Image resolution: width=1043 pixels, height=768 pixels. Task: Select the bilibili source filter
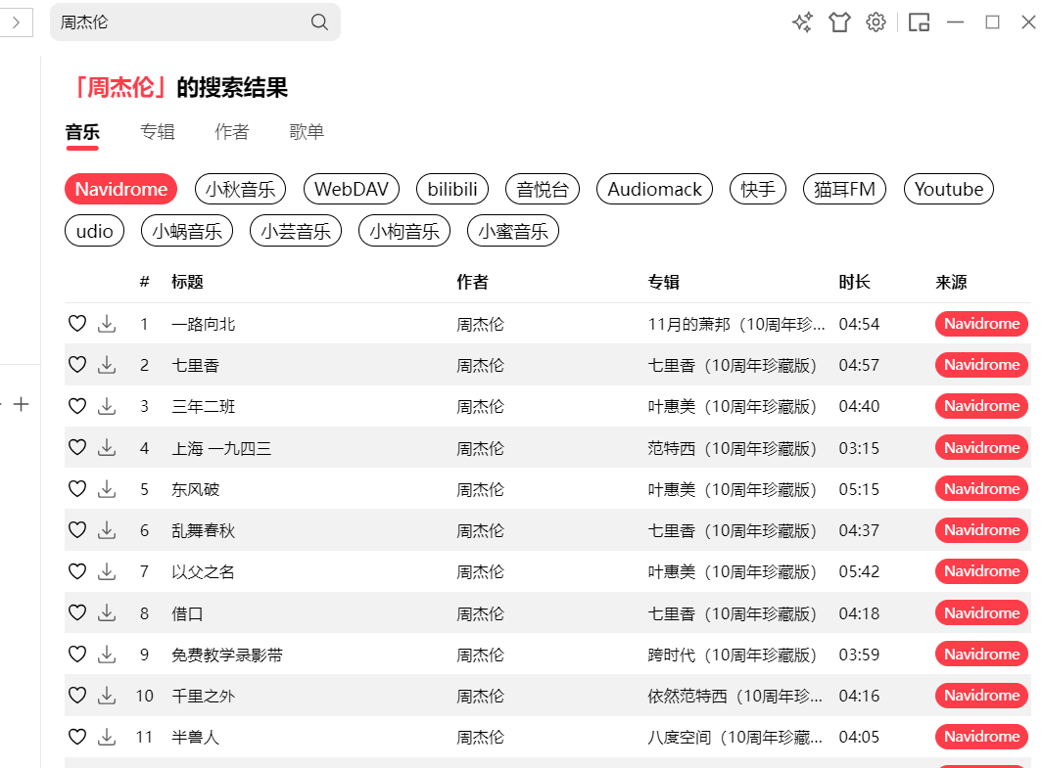pos(452,189)
